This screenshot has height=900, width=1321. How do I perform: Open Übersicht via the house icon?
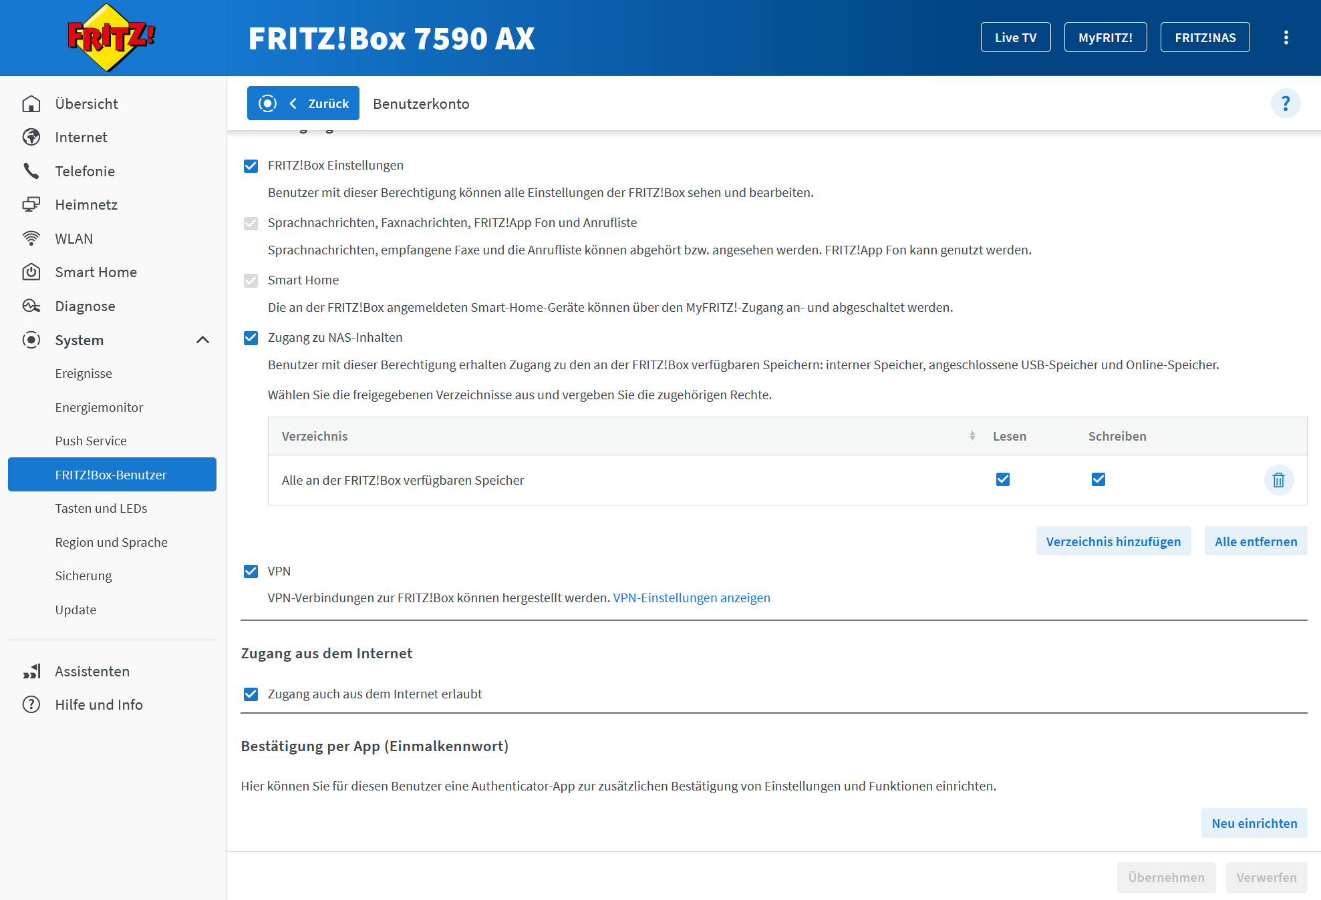[31, 103]
